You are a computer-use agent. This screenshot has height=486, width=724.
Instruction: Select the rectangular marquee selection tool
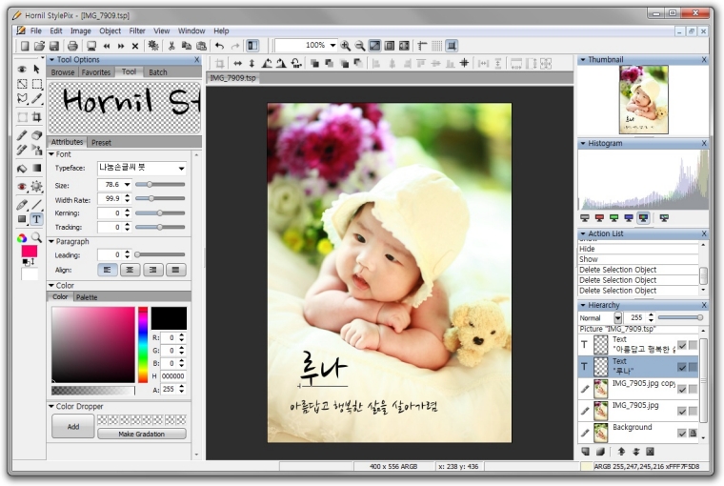(36, 84)
